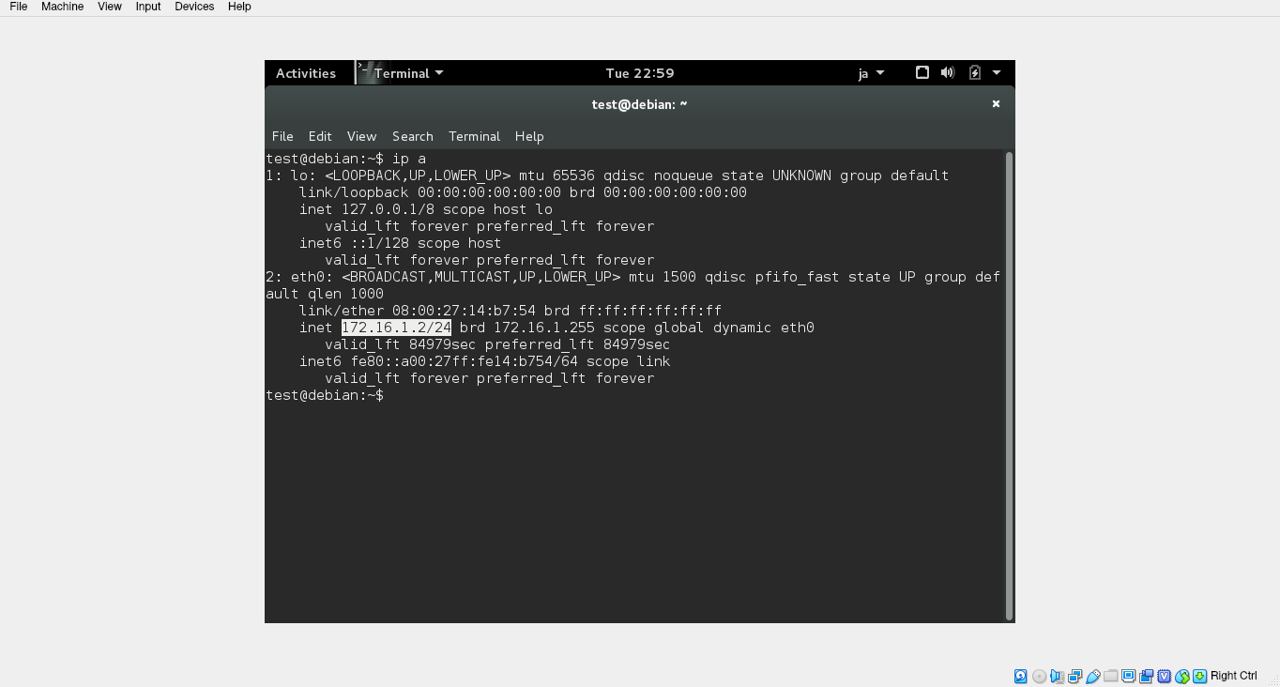Click the keyboard capture green arrow icon

[x=1199, y=676]
